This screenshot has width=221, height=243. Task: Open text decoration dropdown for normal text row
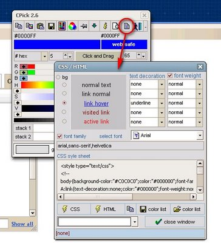[161, 84]
